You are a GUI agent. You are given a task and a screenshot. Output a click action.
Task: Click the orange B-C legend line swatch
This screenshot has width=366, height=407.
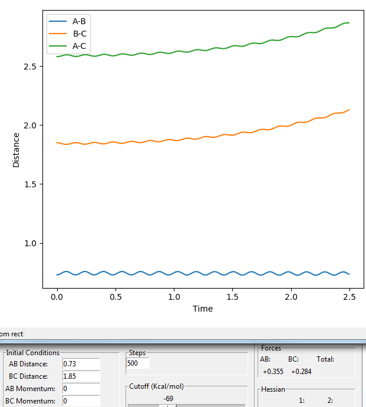pyautogui.click(x=58, y=34)
